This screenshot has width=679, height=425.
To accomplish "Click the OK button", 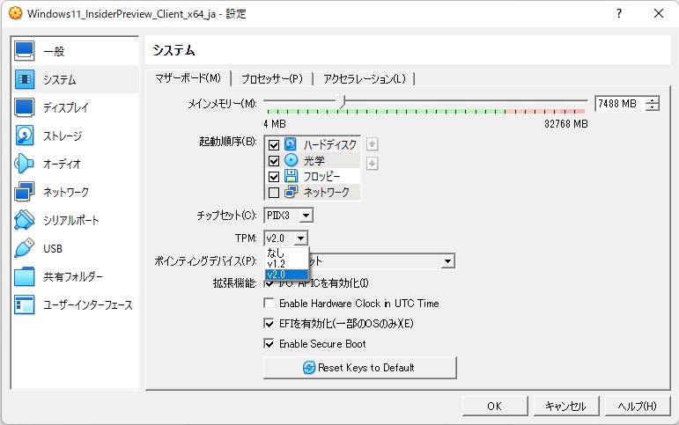I will 495,406.
